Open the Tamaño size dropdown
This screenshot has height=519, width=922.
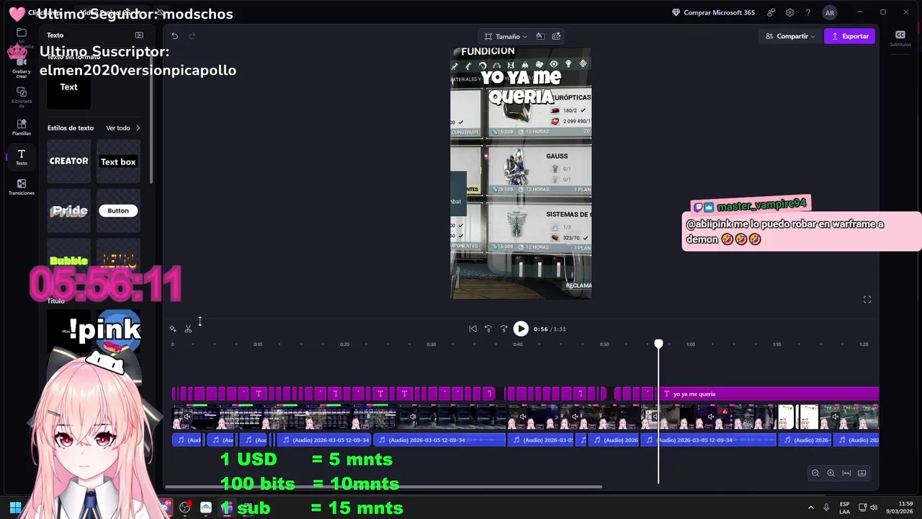point(505,36)
